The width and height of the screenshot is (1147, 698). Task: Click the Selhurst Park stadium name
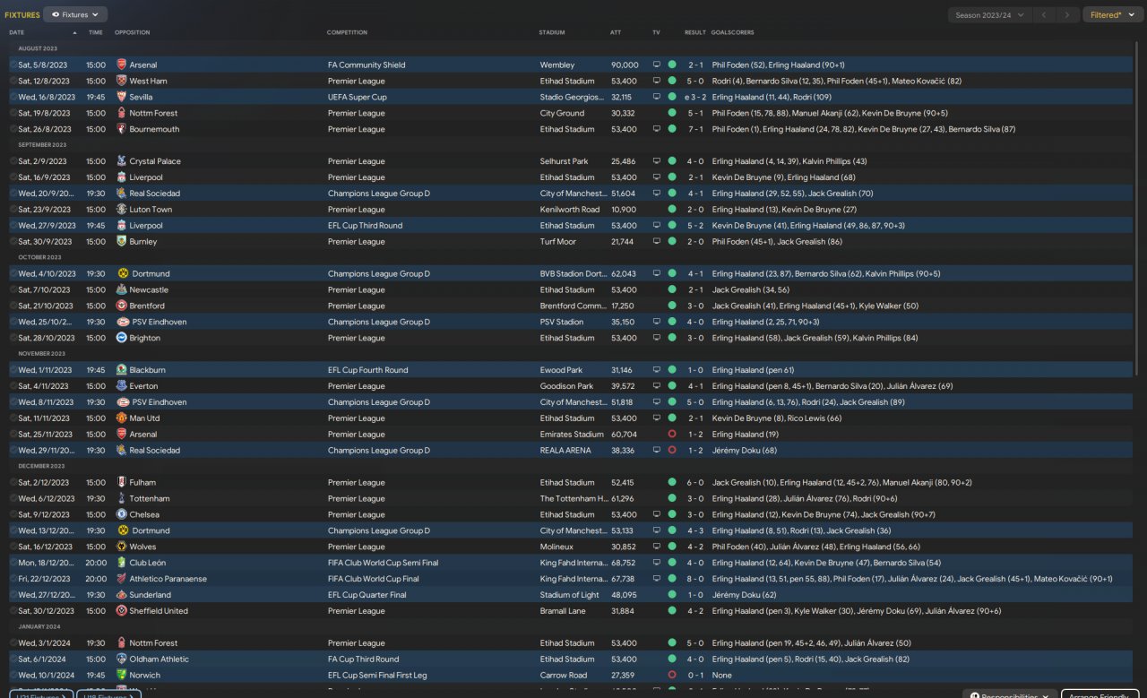coord(565,161)
